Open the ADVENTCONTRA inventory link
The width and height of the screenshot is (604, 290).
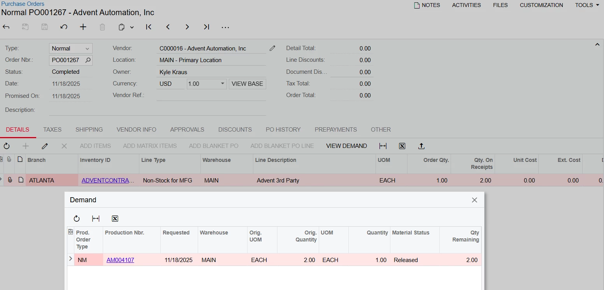[108, 181]
